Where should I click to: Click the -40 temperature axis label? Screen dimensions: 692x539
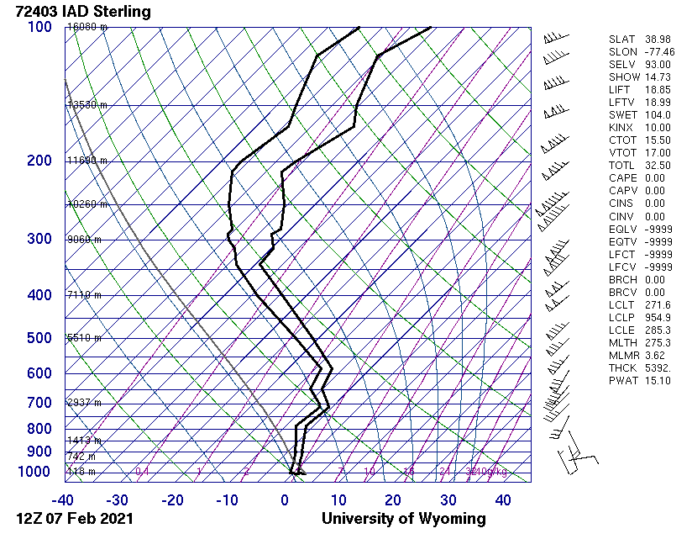(x=63, y=500)
